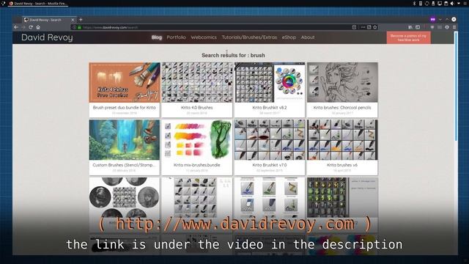This screenshot has width=469, height=264.
Task: Open About menu item
Action: [308, 37]
